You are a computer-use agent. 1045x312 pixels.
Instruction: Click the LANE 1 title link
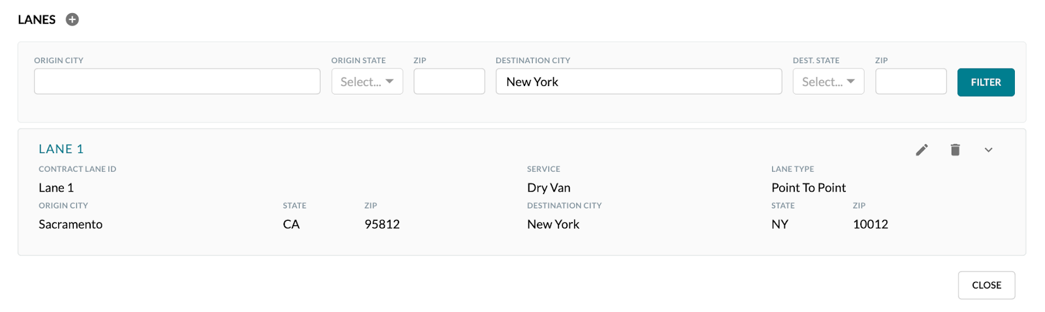(x=61, y=149)
